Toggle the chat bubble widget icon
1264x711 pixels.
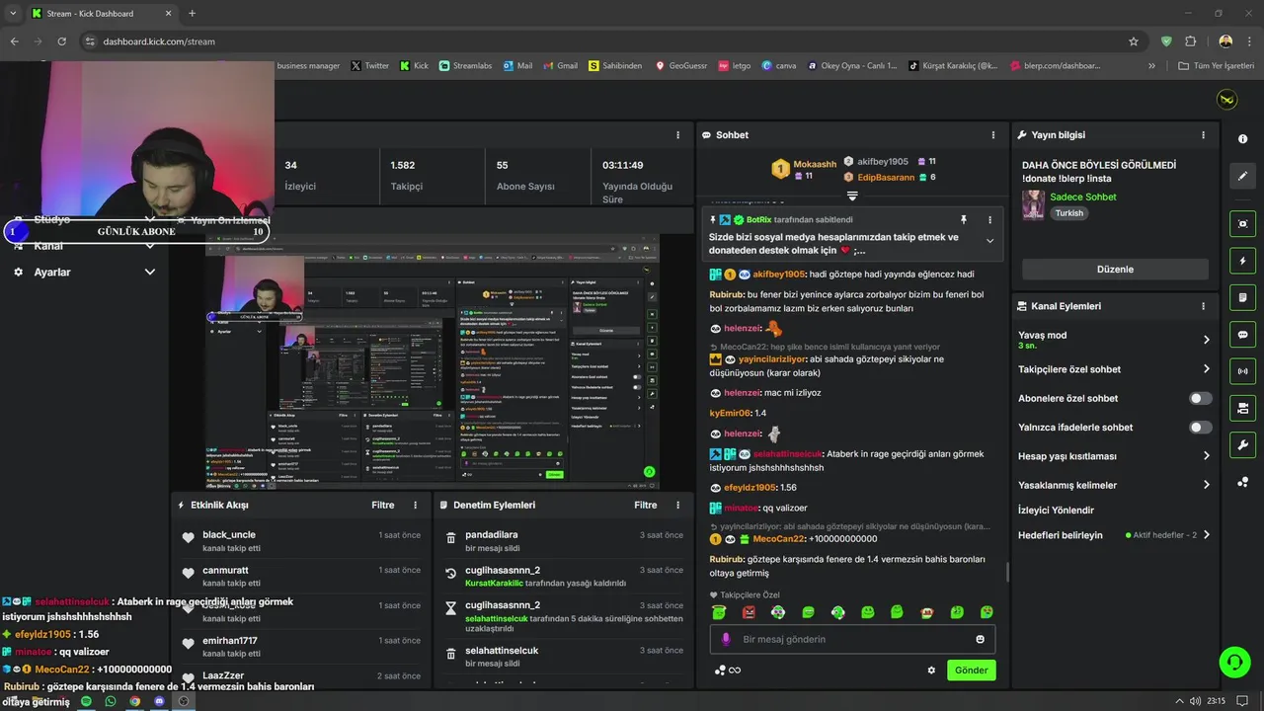(x=1242, y=334)
